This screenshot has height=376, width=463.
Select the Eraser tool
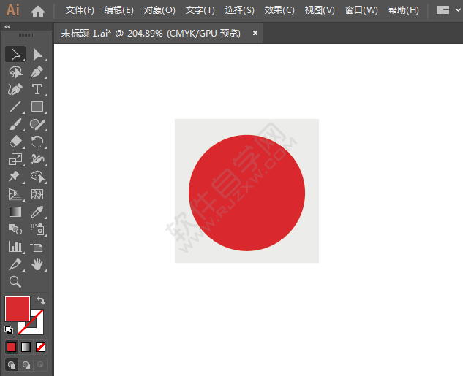tap(15, 142)
